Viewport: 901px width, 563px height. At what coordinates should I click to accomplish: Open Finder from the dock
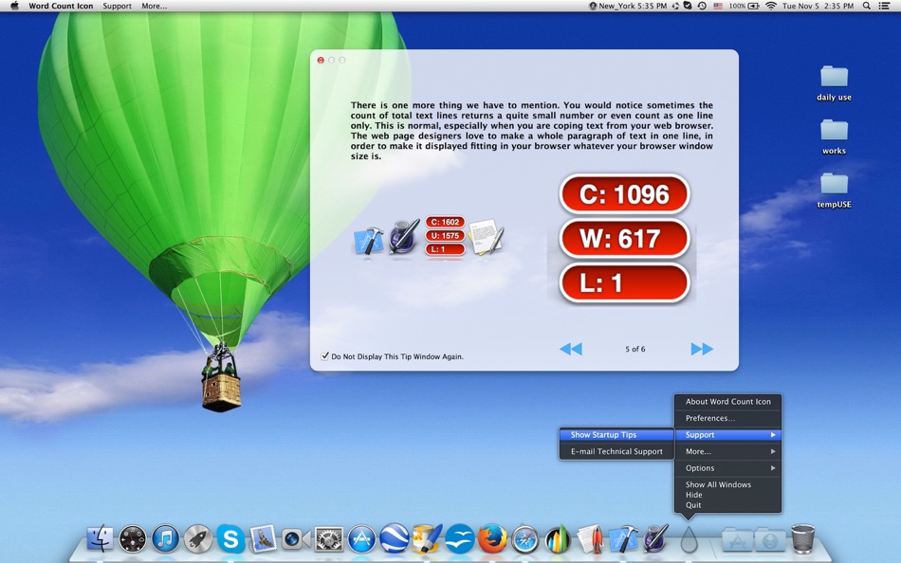pyautogui.click(x=100, y=539)
